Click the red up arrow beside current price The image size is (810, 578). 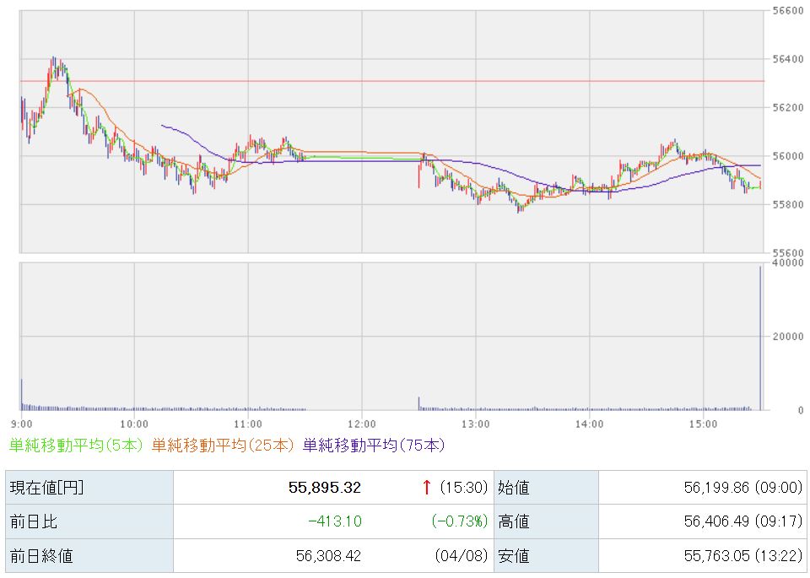427,487
